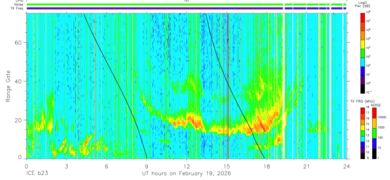The image size is (390, 180).
Task: Click the x-axis tick label '24'
Action: point(347,166)
